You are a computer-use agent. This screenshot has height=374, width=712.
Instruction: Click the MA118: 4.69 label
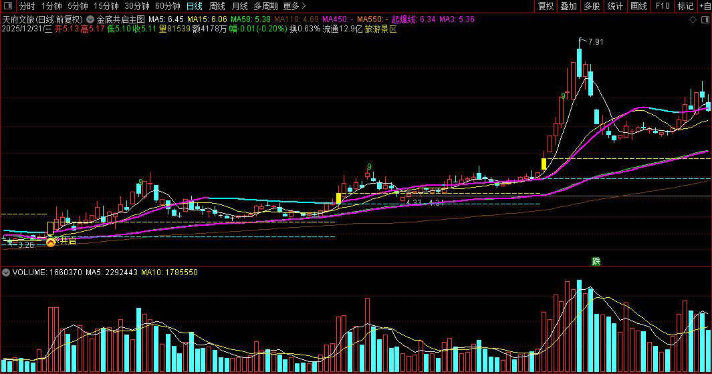[x=297, y=19]
